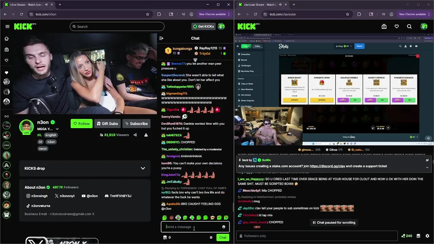Screen dimensions: 434x244
Task: Expand pinned BotRix message chevron
Action: 427,167
